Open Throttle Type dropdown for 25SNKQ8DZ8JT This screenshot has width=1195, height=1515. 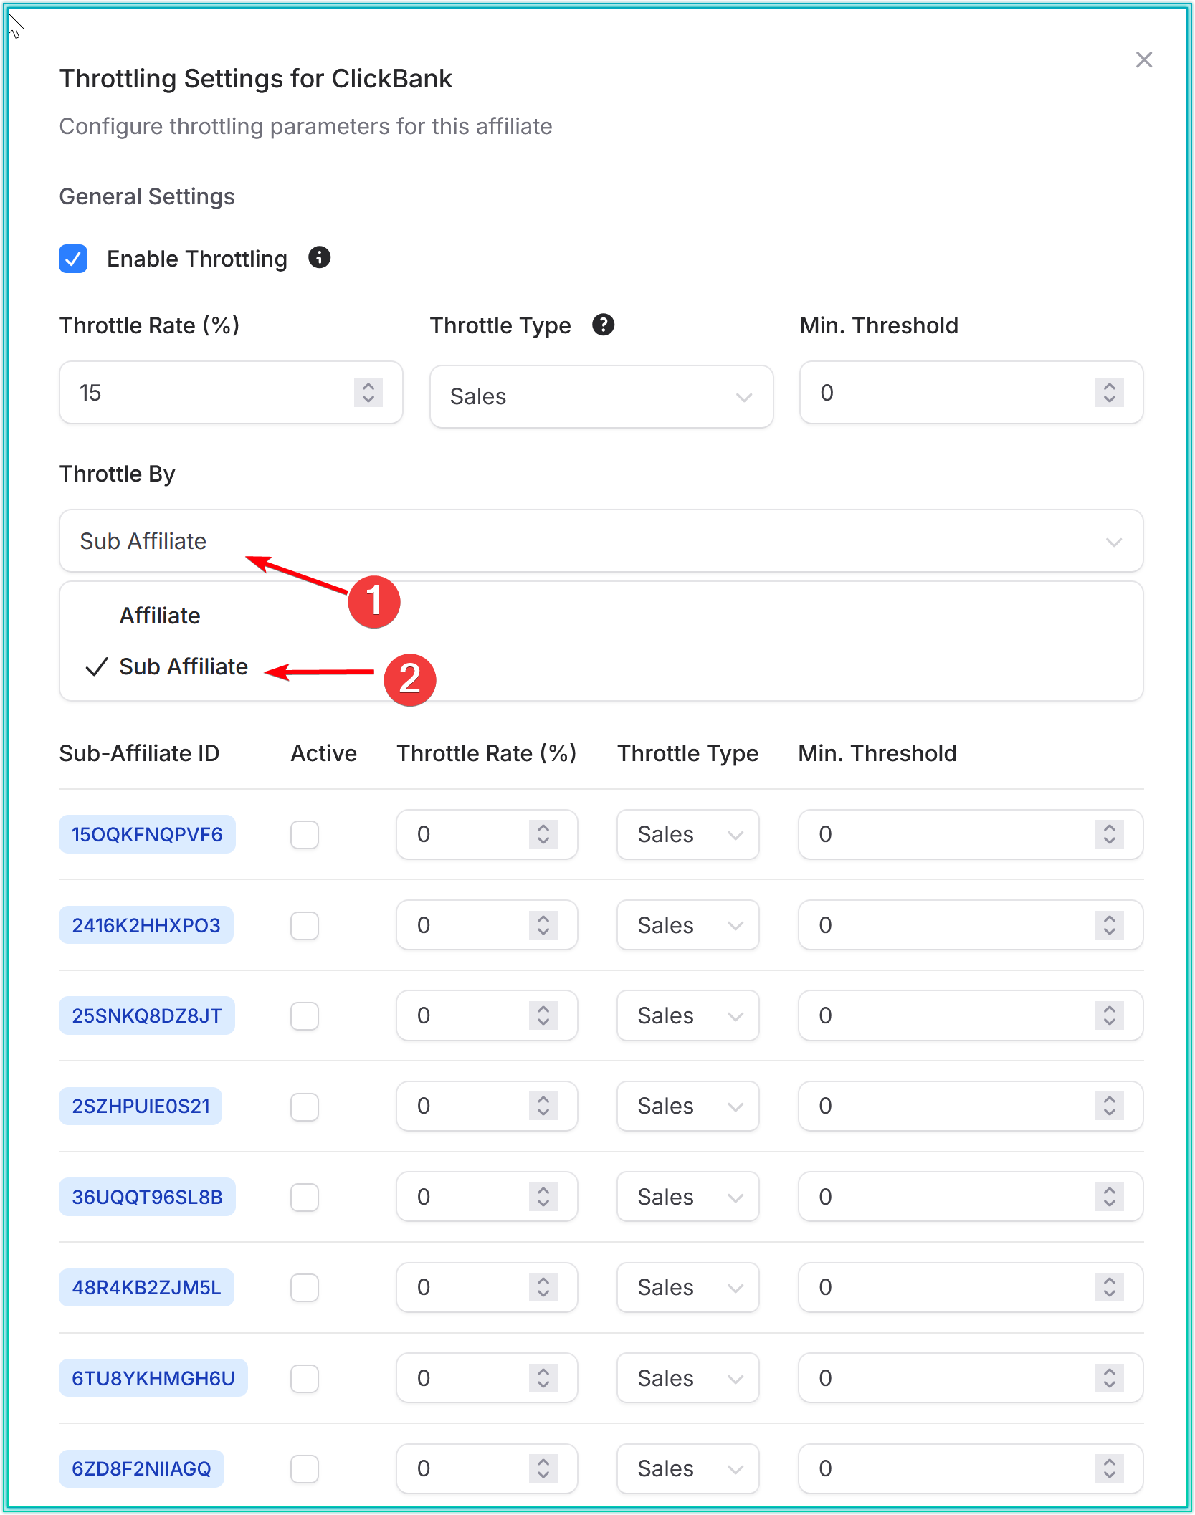687,1015
